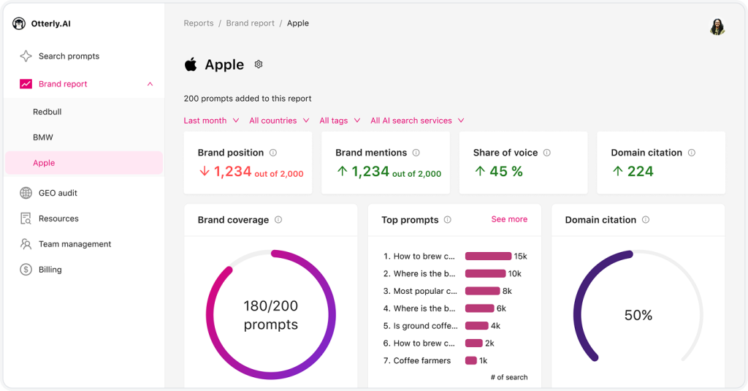Click the info icon beside Brand coverage
The height and width of the screenshot is (391, 748).
(278, 220)
